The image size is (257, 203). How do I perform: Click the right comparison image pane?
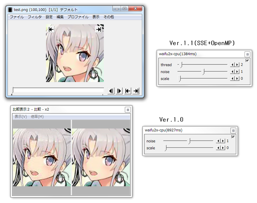click(101, 157)
